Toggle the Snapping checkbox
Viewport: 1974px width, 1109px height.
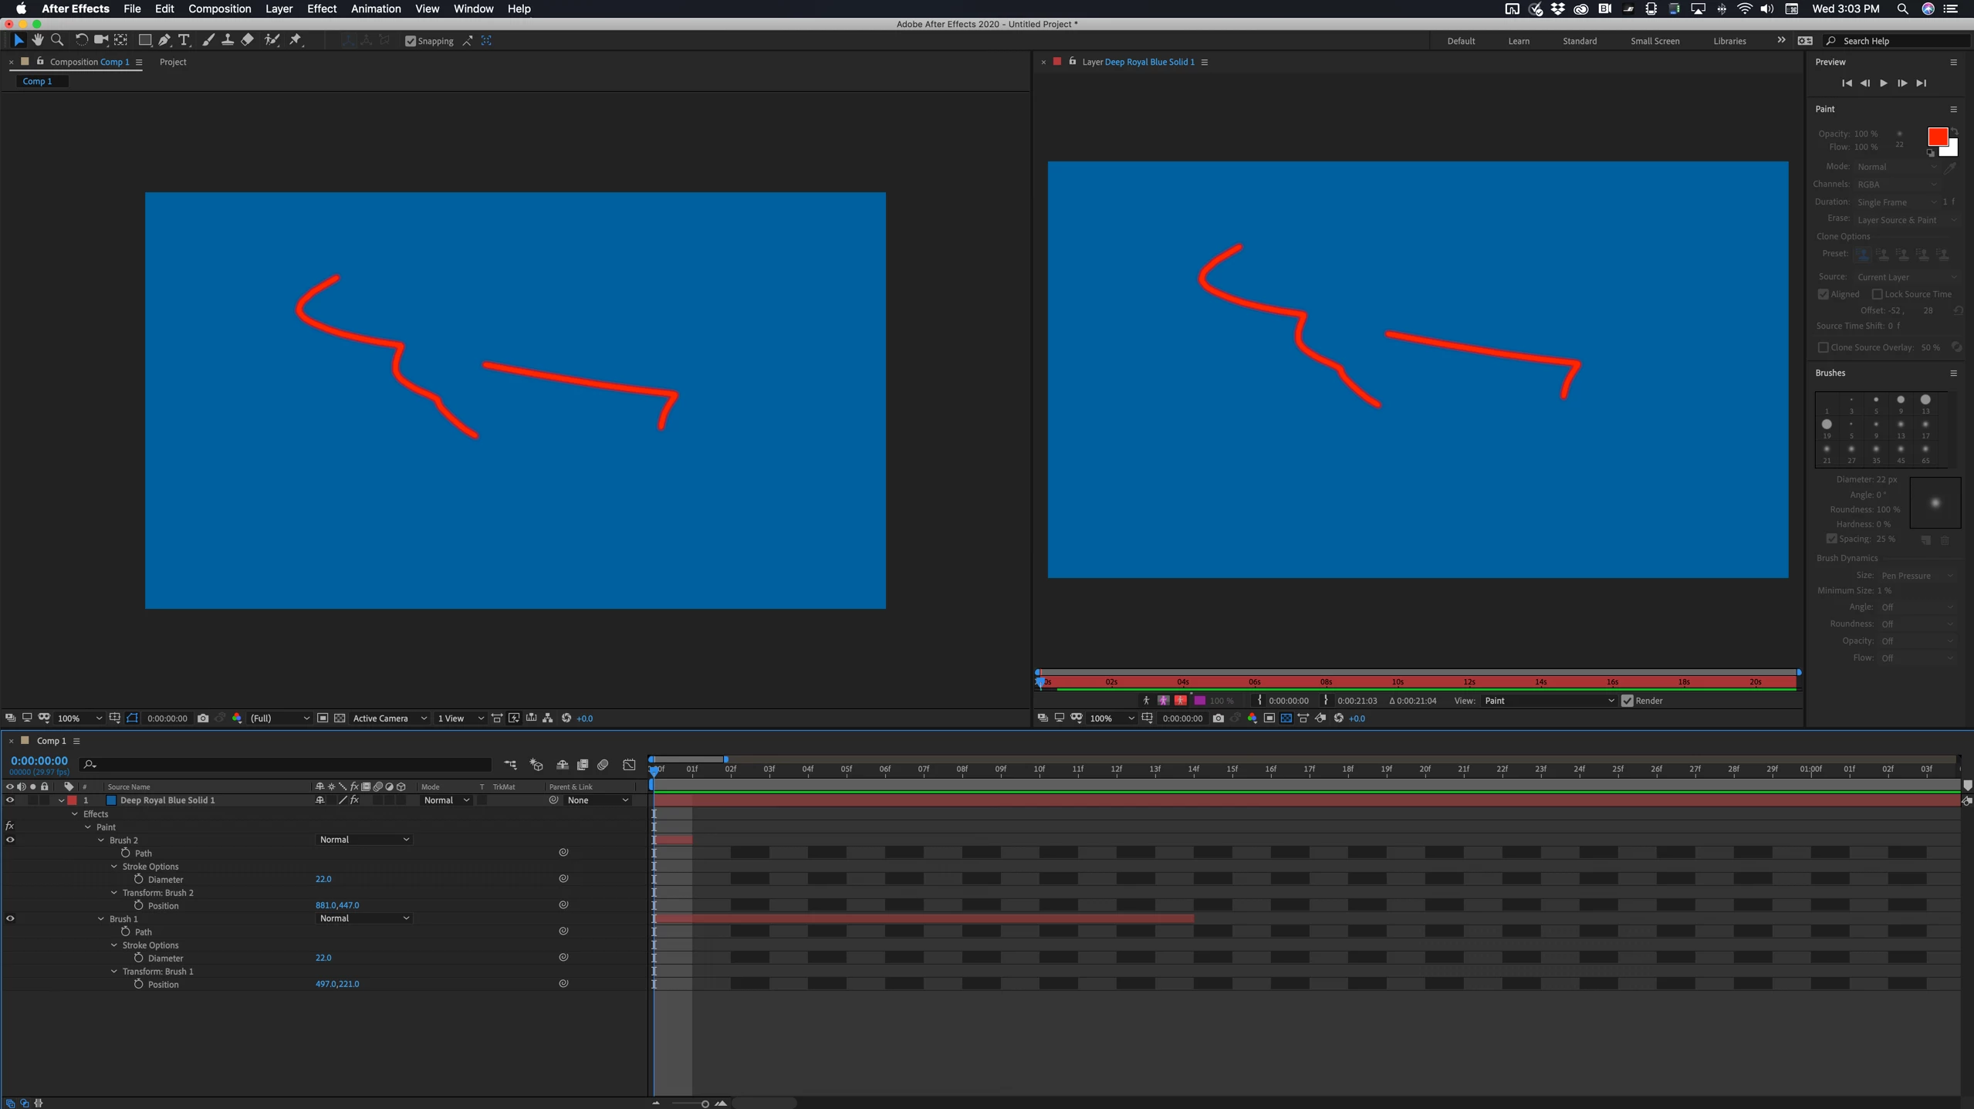click(x=411, y=41)
